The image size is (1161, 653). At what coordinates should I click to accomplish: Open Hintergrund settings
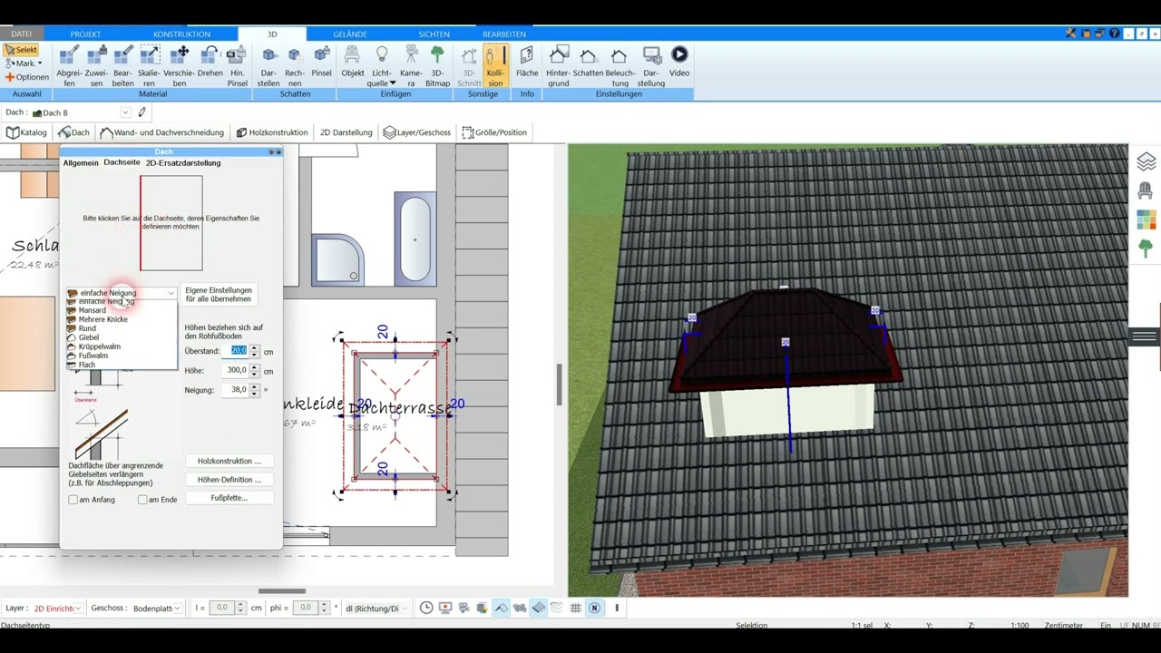[x=559, y=66]
